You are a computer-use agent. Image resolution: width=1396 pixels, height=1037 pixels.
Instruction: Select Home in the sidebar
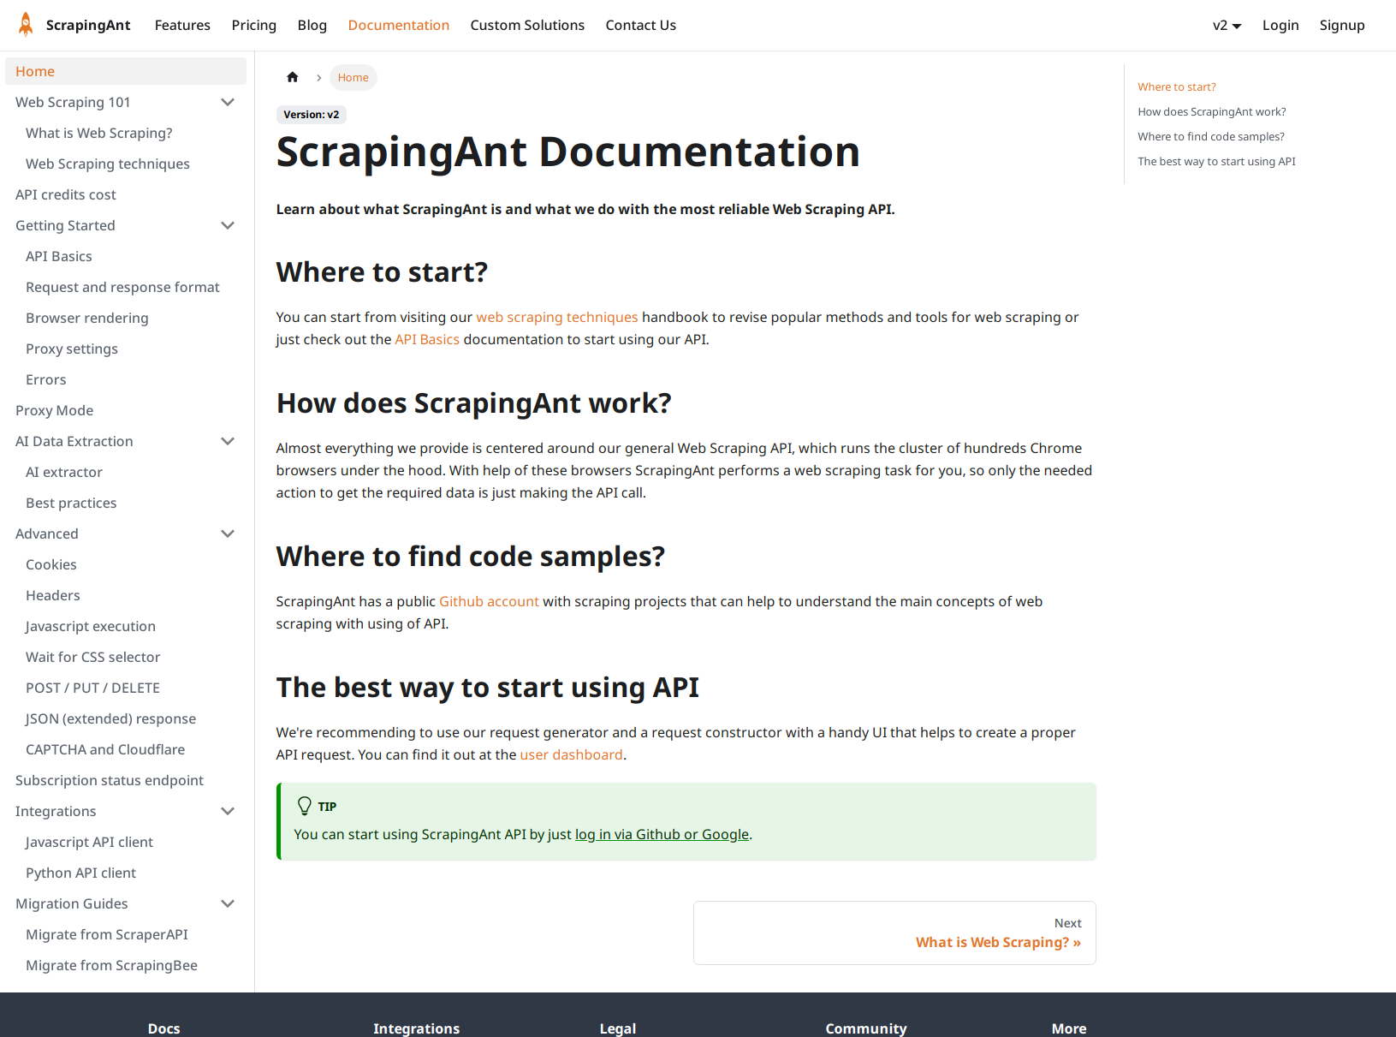click(x=126, y=71)
